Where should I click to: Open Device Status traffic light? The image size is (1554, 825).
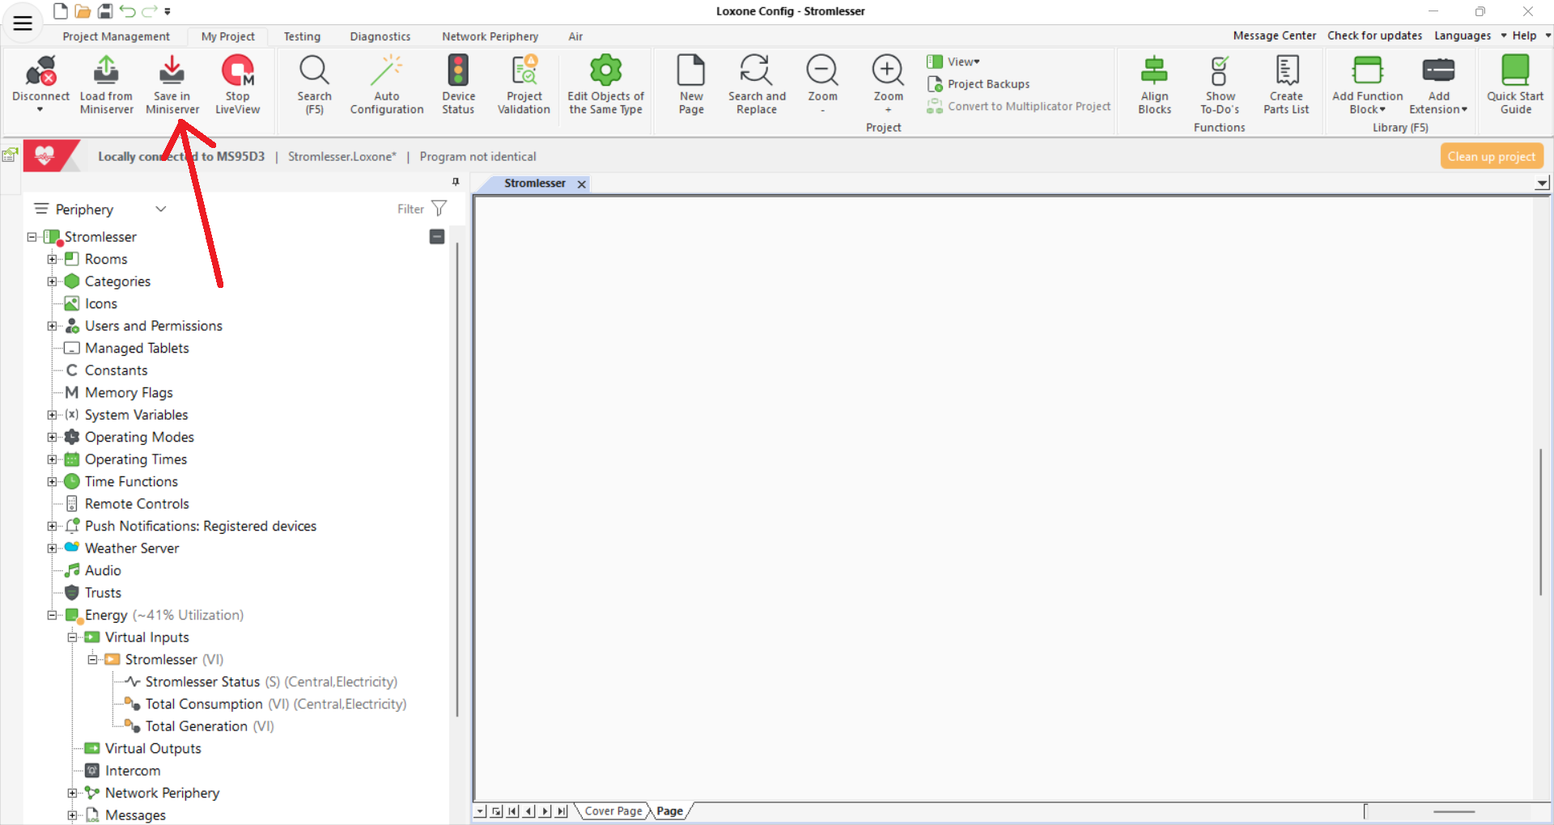(458, 71)
